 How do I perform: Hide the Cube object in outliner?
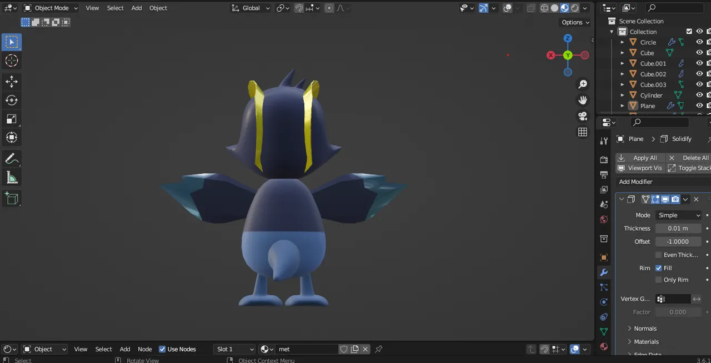[x=699, y=53]
